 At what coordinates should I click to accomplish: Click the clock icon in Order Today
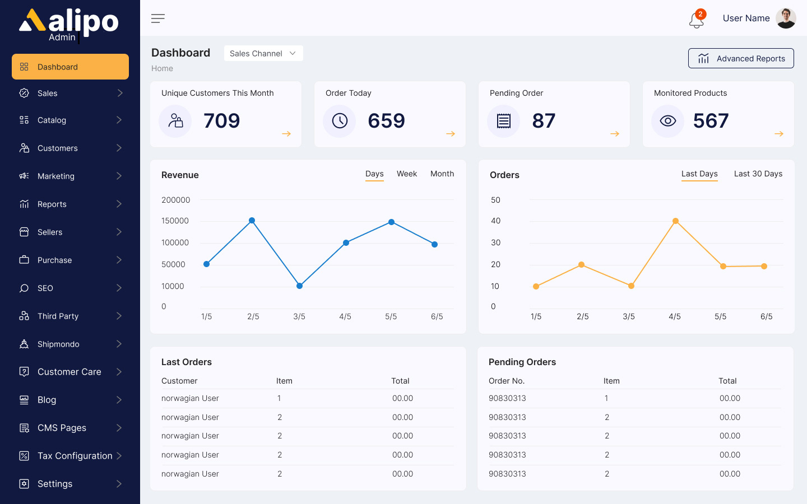click(340, 121)
